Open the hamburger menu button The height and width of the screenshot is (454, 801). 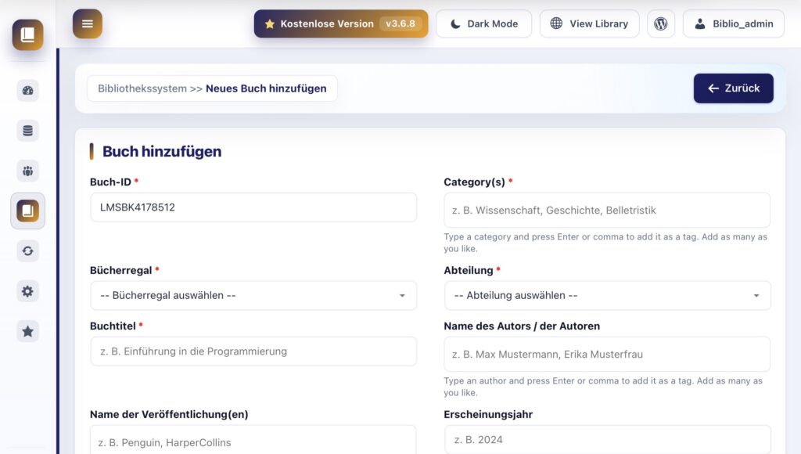(x=88, y=23)
